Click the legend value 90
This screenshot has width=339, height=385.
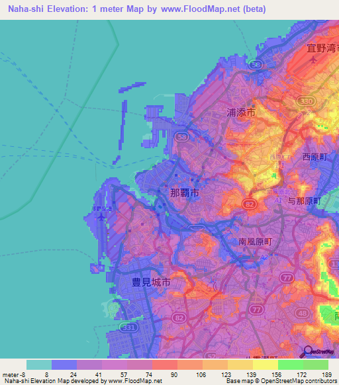(x=173, y=375)
